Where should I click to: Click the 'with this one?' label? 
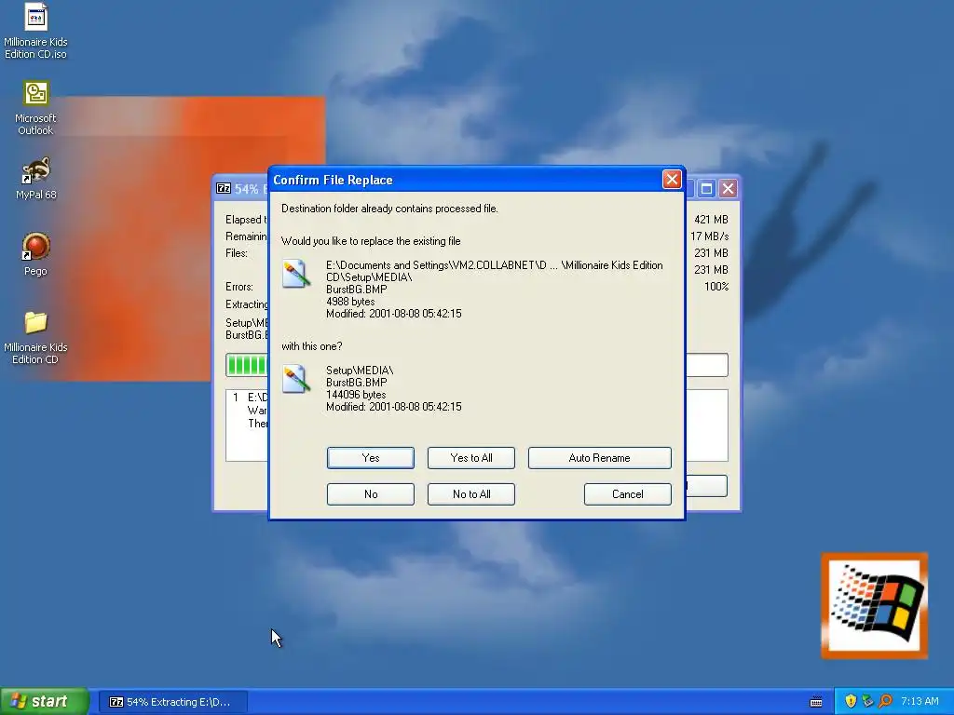(311, 346)
